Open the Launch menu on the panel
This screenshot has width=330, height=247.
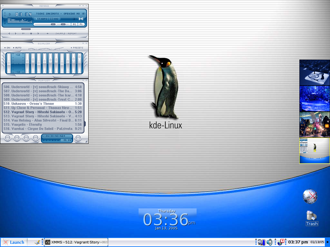click(x=14, y=242)
